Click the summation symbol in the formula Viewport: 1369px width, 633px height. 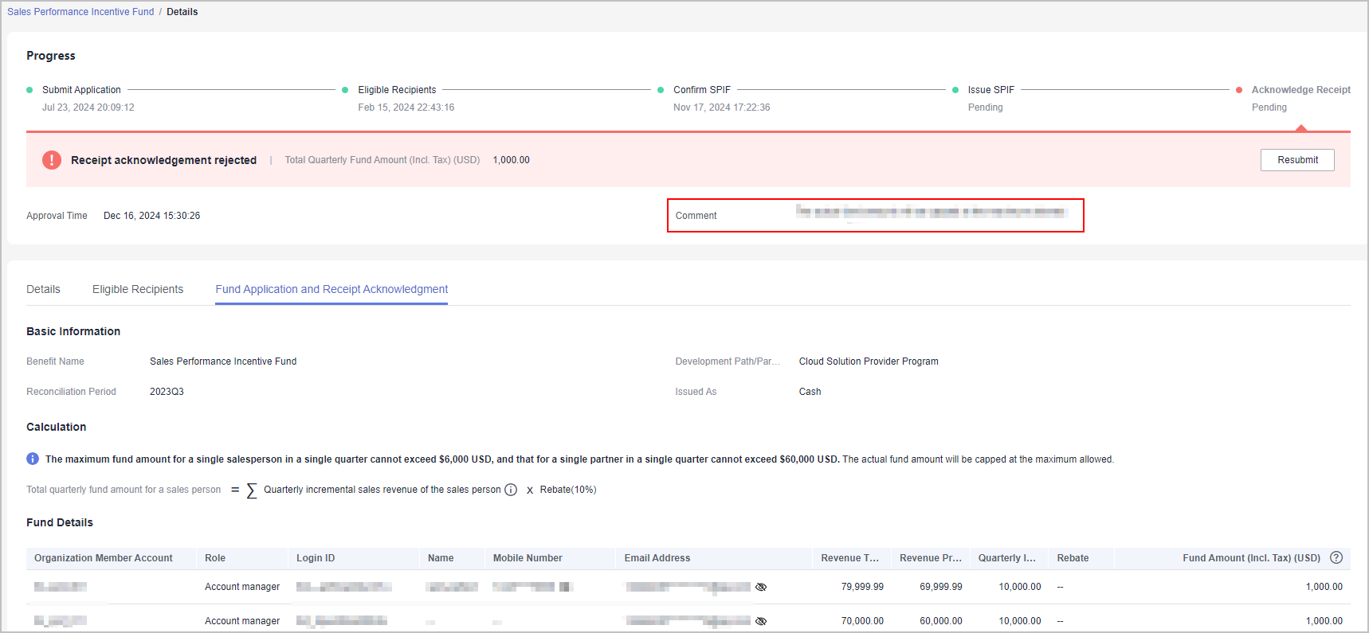(252, 490)
